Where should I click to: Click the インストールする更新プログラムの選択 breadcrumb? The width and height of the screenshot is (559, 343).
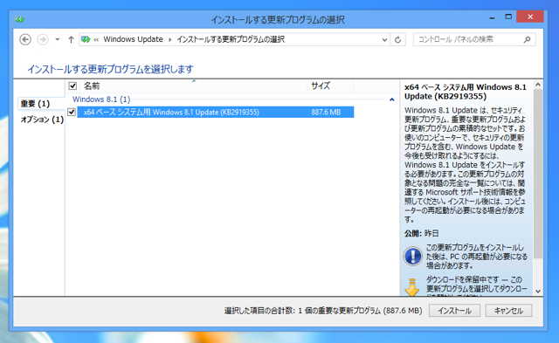point(231,39)
